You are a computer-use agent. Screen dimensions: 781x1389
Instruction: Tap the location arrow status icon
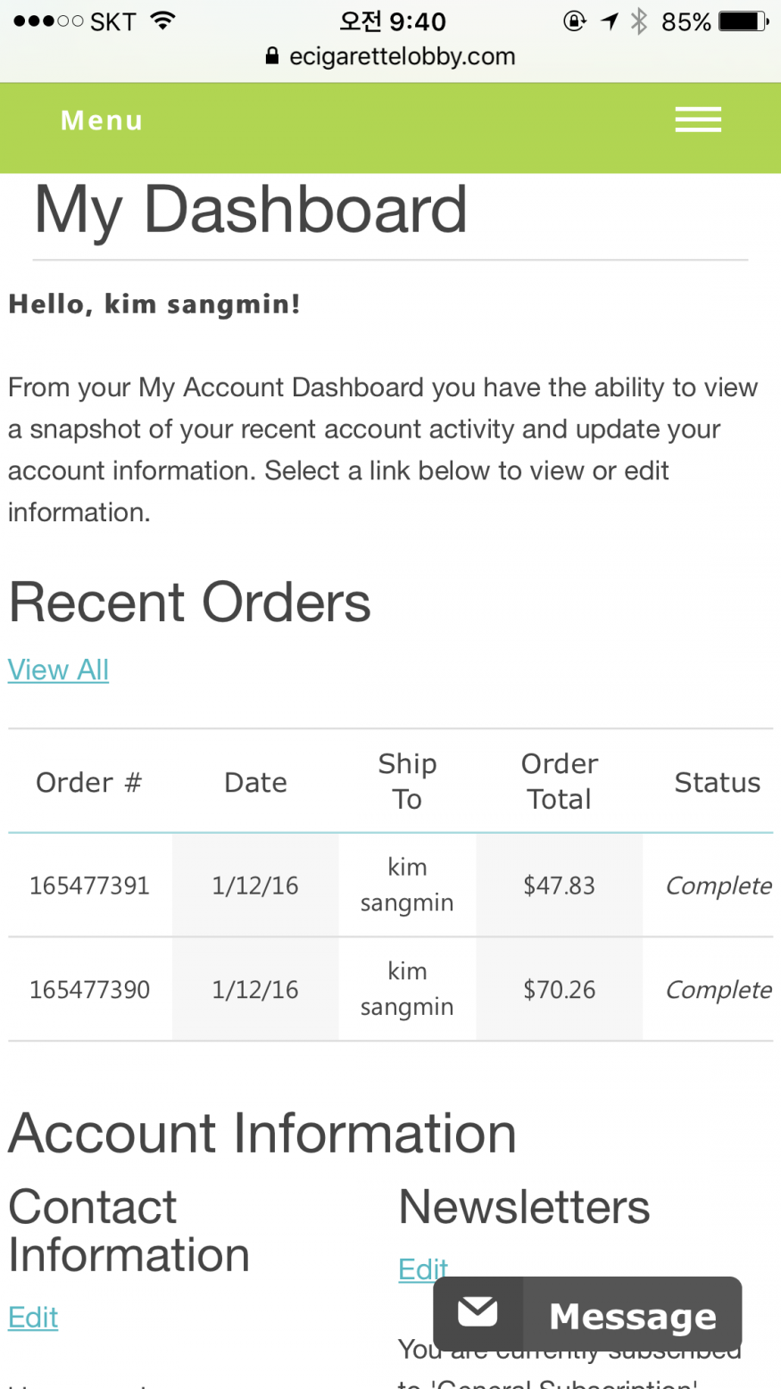click(611, 21)
